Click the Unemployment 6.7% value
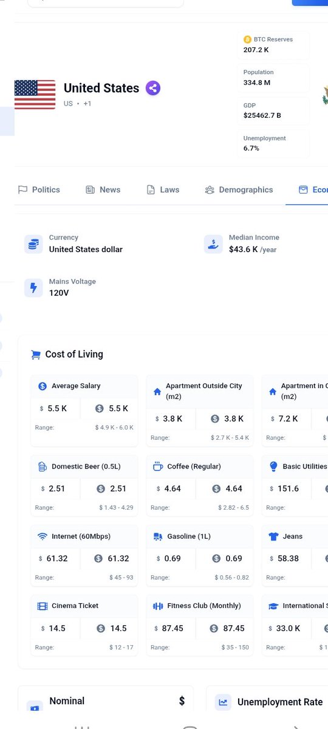328x729 pixels. click(251, 148)
